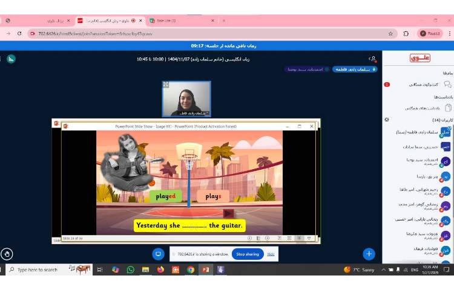Image resolution: width=454 pixels, height=290 pixels.
Task: Open the shared notes icon in sidebar
Action: (x=447, y=108)
